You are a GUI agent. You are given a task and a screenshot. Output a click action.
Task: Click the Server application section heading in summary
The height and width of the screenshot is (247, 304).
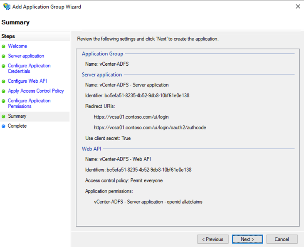[102, 75]
